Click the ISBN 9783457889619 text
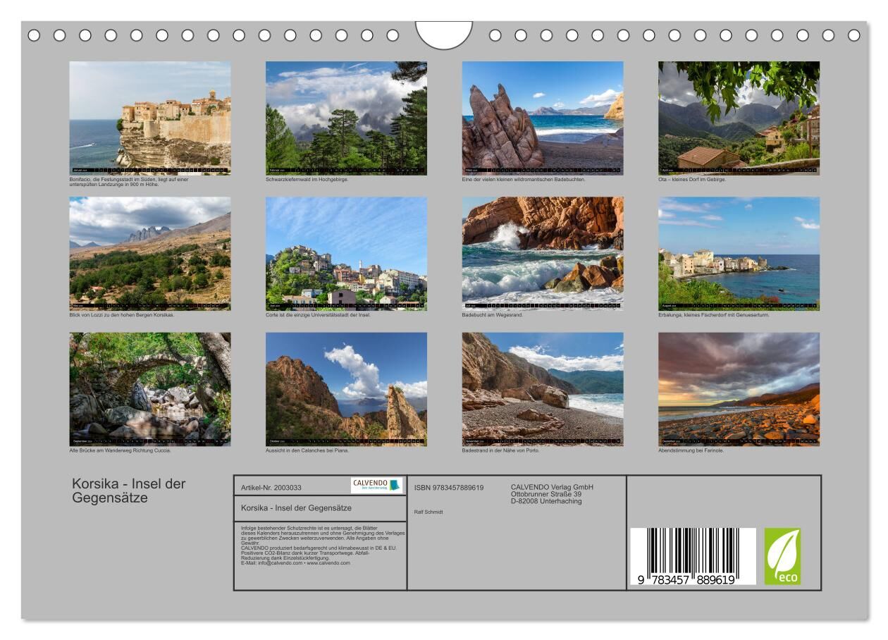888x640 pixels. click(449, 488)
